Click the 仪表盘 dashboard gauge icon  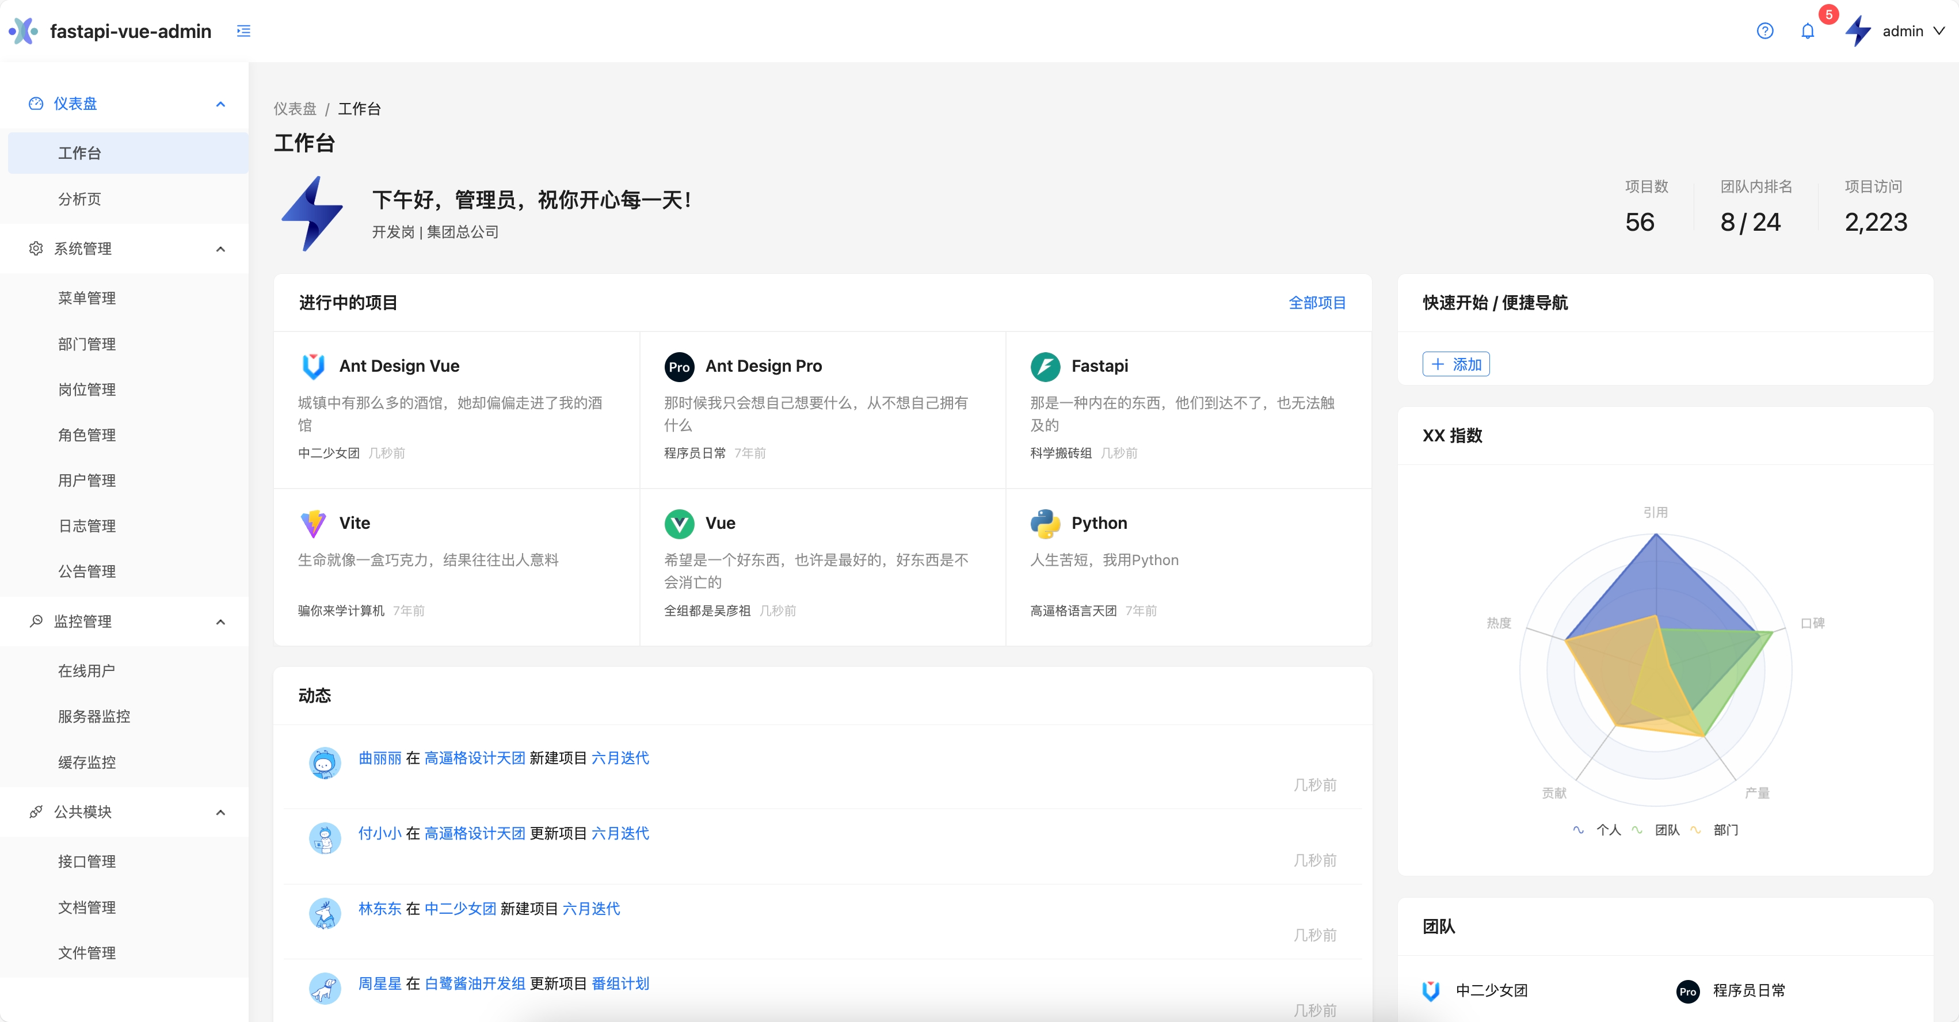click(36, 104)
